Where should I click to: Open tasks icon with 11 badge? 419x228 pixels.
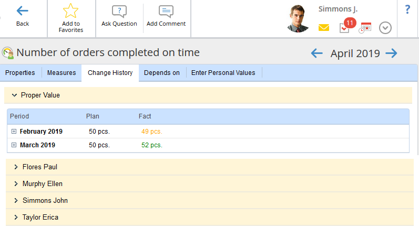pyautogui.click(x=344, y=28)
